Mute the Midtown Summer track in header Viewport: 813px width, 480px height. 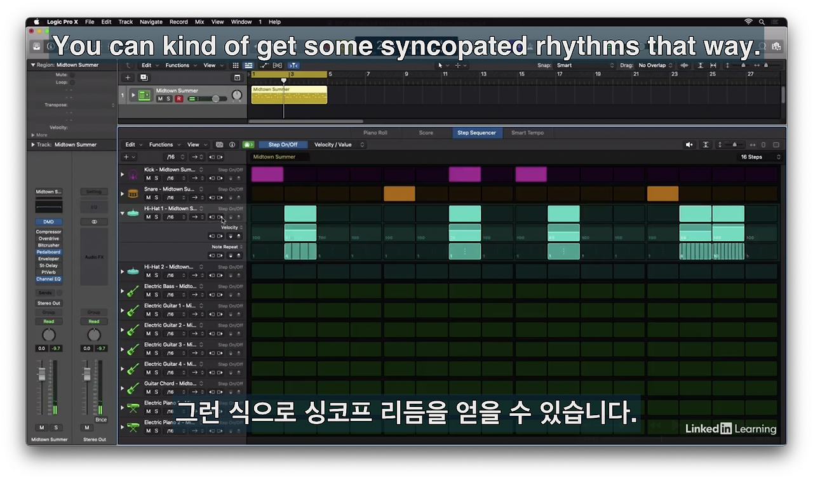(x=160, y=99)
